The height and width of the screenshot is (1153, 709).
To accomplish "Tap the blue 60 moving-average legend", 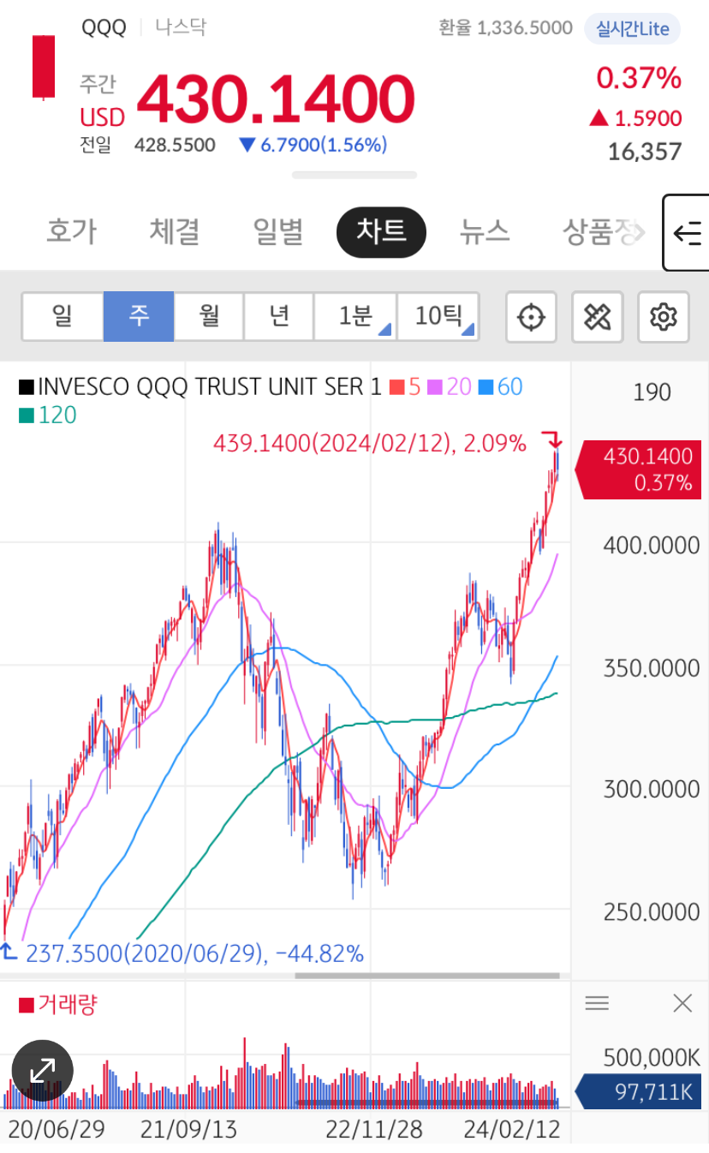I will 502,387.
